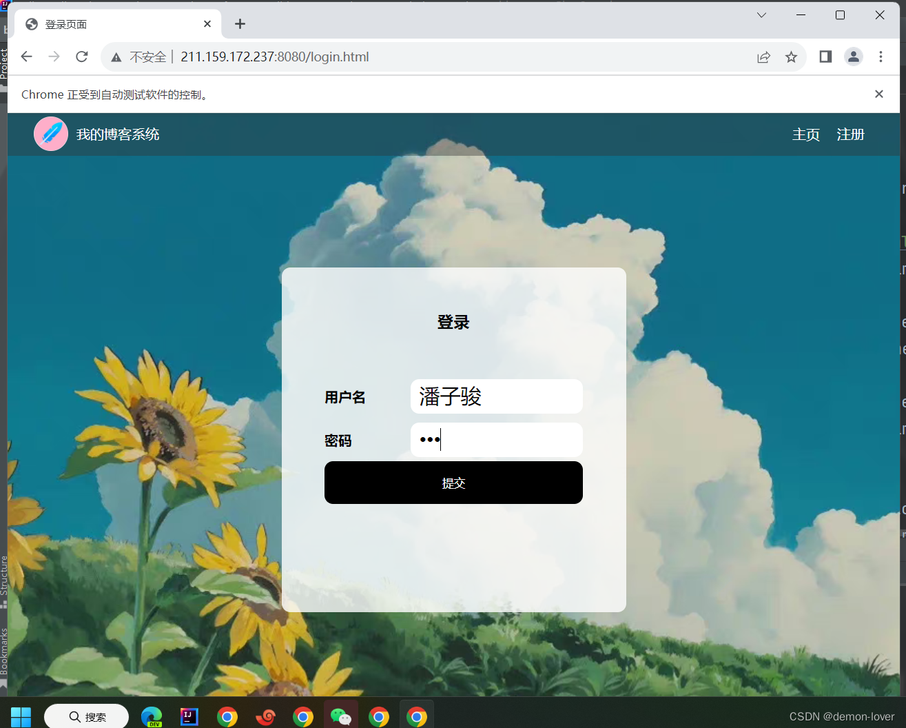The image size is (906, 728).
Task: Bookmark this page with star icon
Action: coord(791,57)
